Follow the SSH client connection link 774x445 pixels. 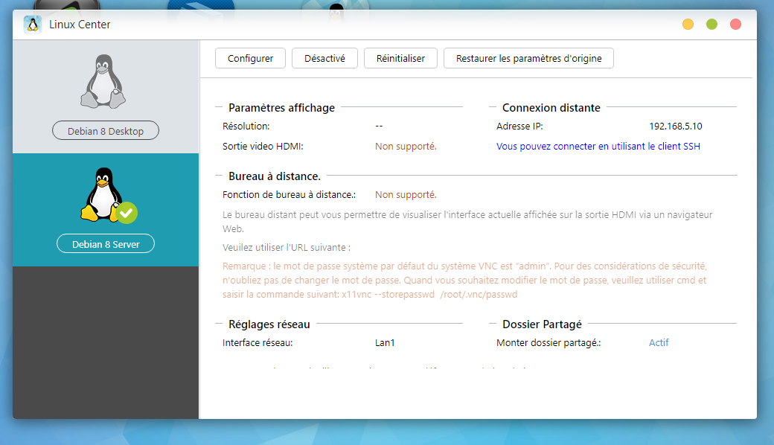point(598,147)
